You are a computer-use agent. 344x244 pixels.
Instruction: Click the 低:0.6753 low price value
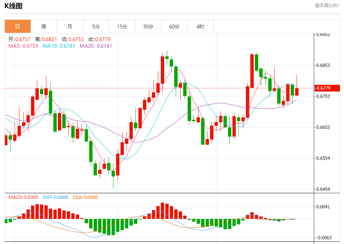coord(73,39)
